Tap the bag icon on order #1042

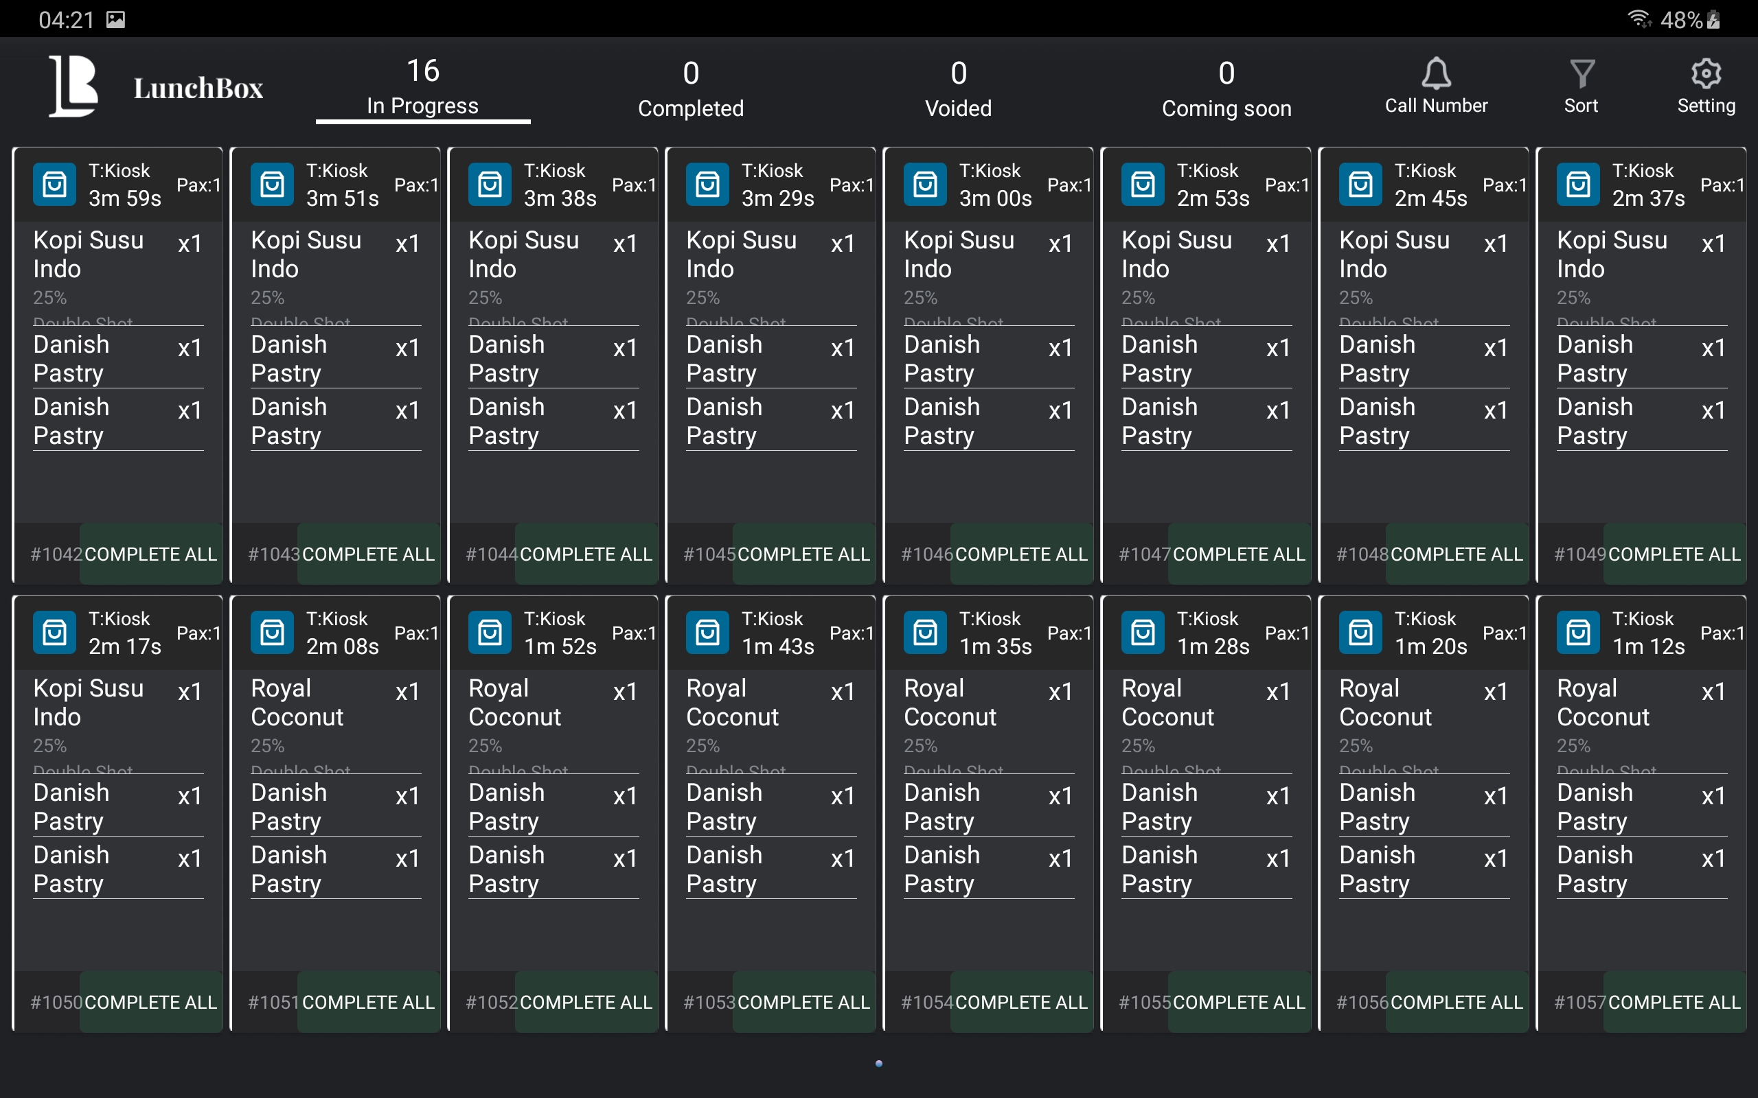pyautogui.click(x=54, y=185)
